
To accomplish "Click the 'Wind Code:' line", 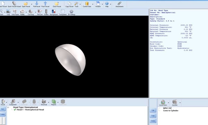I will point(166,44).
